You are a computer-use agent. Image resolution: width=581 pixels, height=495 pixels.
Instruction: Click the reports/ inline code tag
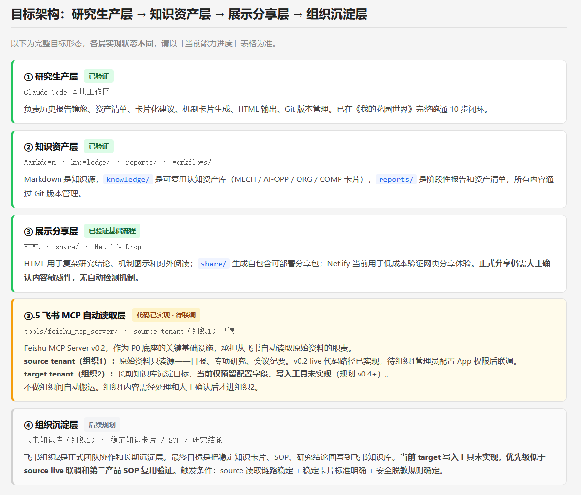396,179
